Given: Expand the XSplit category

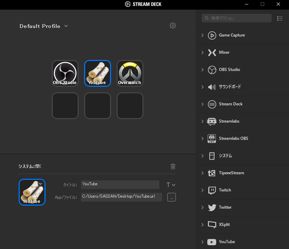Looking at the screenshot, I should (x=202, y=225).
